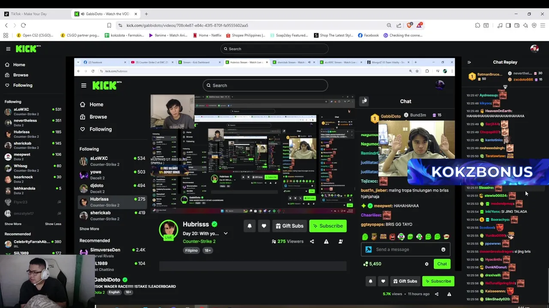Open the user profile avatar on Kick
Screen dimensions: 549x308
534,49
